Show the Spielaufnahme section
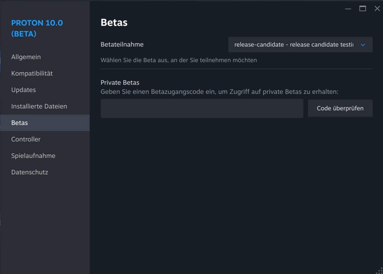Viewport: 383px width, 274px height. (x=45, y=156)
